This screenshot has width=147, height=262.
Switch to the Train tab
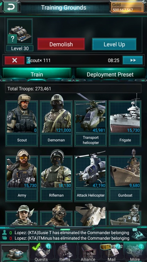37,74
